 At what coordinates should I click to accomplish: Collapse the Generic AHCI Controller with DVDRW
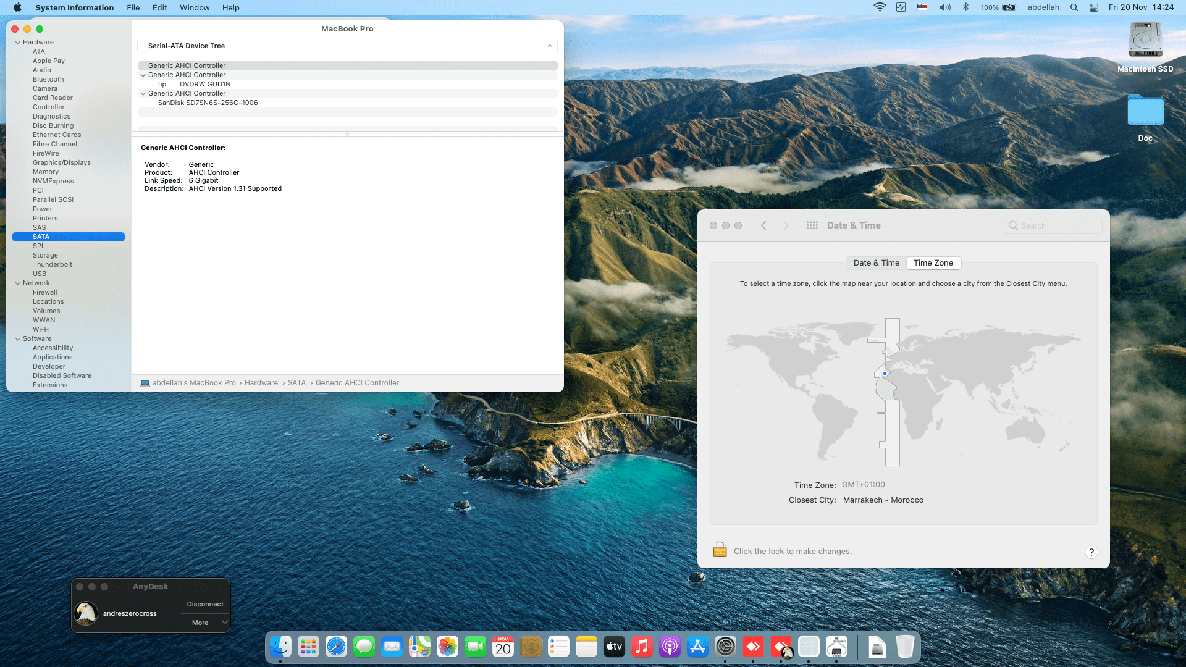143,75
